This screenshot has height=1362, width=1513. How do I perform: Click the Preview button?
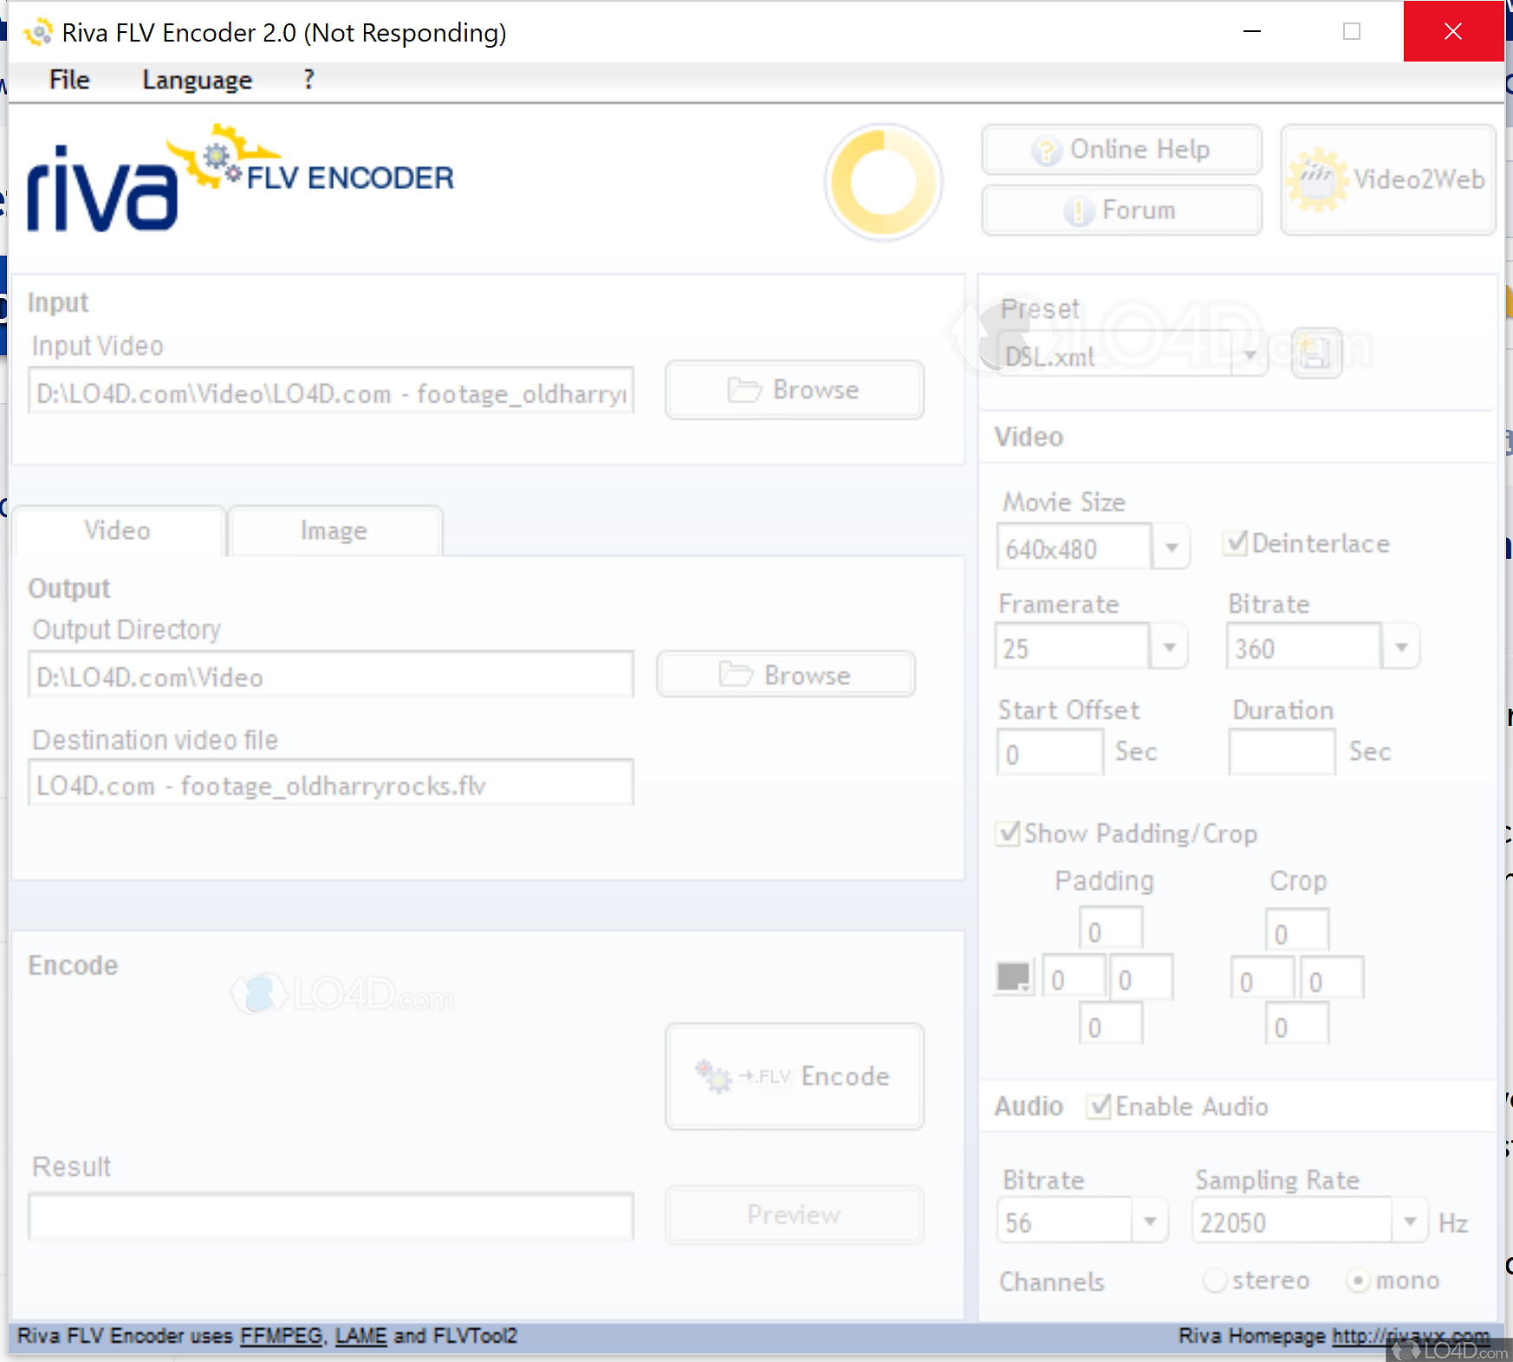(x=793, y=1215)
